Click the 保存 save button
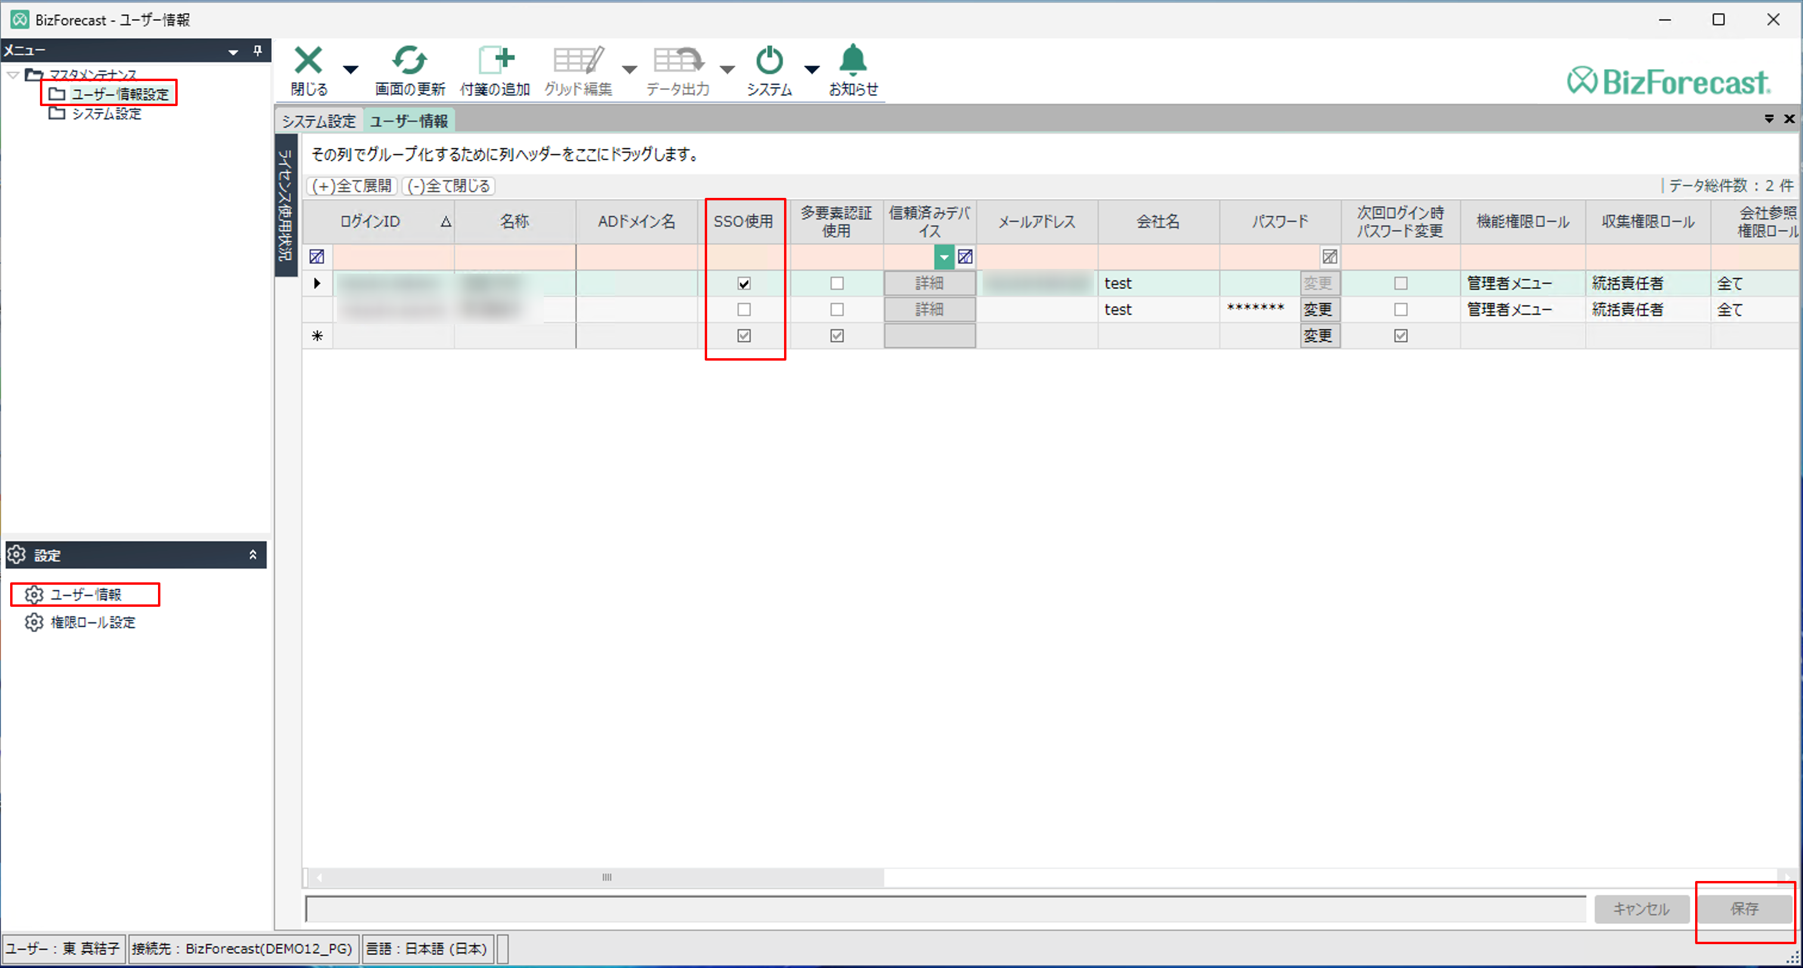 (x=1743, y=908)
